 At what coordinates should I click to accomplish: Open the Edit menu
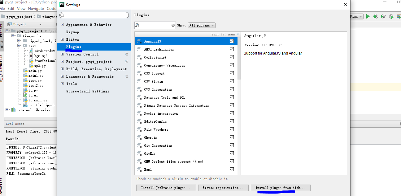coord(11,9)
